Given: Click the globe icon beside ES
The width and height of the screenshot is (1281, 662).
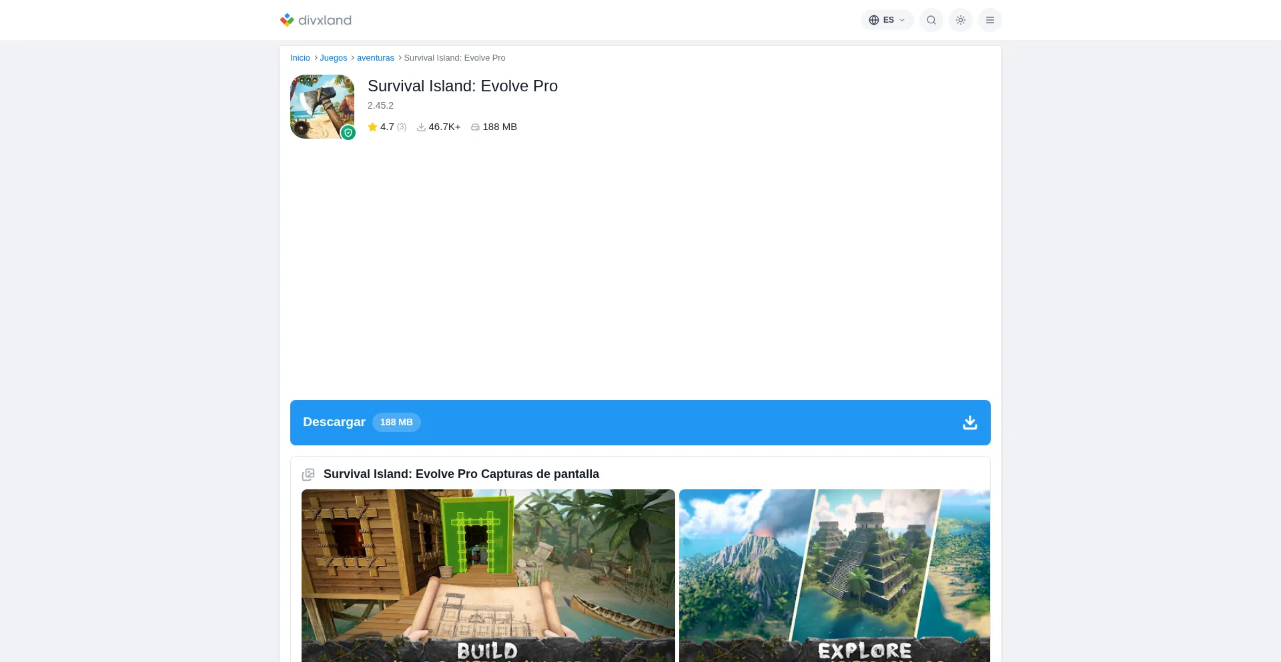Looking at the screenshot, I should 874,20.
